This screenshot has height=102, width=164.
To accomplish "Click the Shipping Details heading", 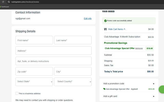I will (25, 31).
